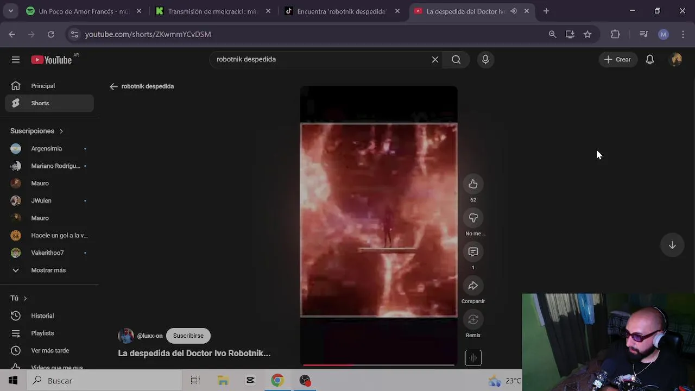
Task: Open the tab search dropdown arrow
Action: (10, 11)
